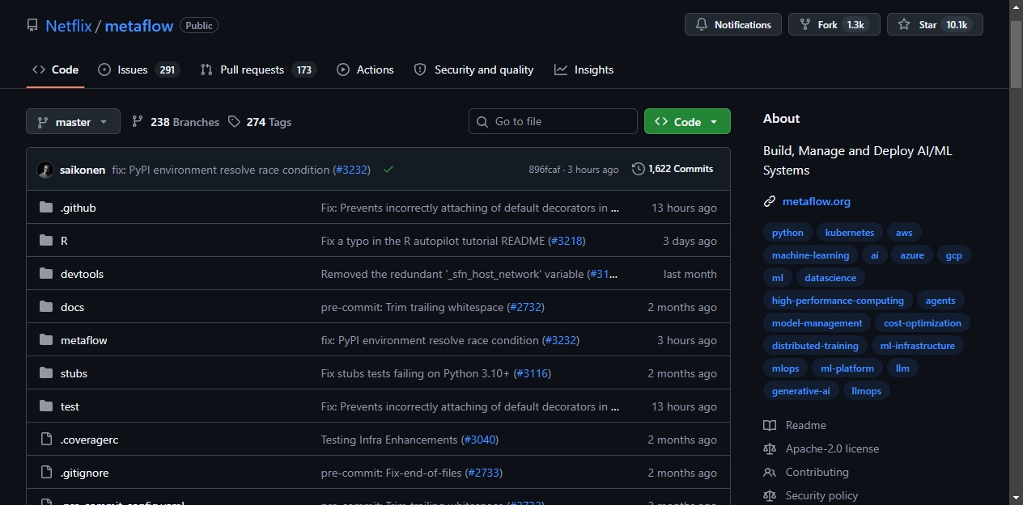View all 1,622 Commits
This screenshot has height=505, width=1023.
(x=673, y=169)
